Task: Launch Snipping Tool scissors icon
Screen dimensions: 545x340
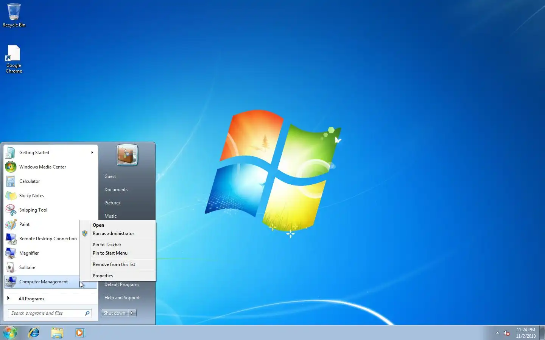Action: [11, 210]
